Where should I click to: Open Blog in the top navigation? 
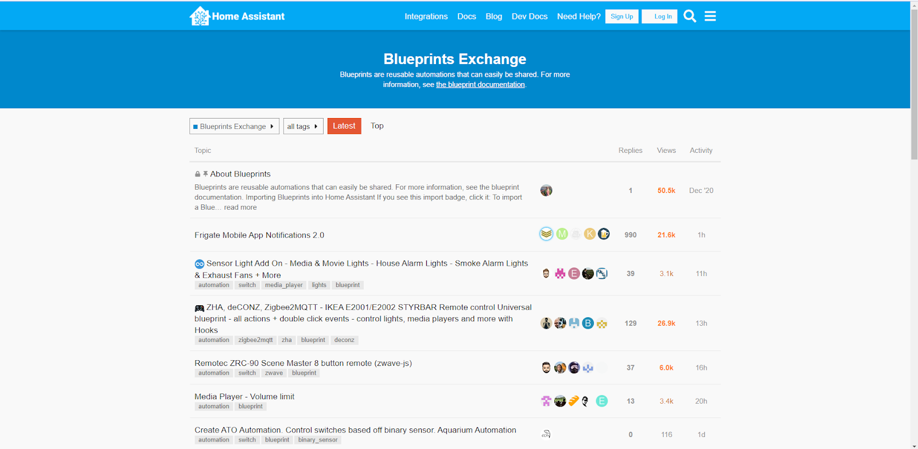coord(494,17)
